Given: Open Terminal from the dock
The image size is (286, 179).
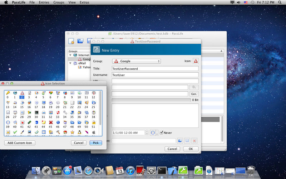Looking at the screenshot, I should pyautogui.click(x=162, y=171).
